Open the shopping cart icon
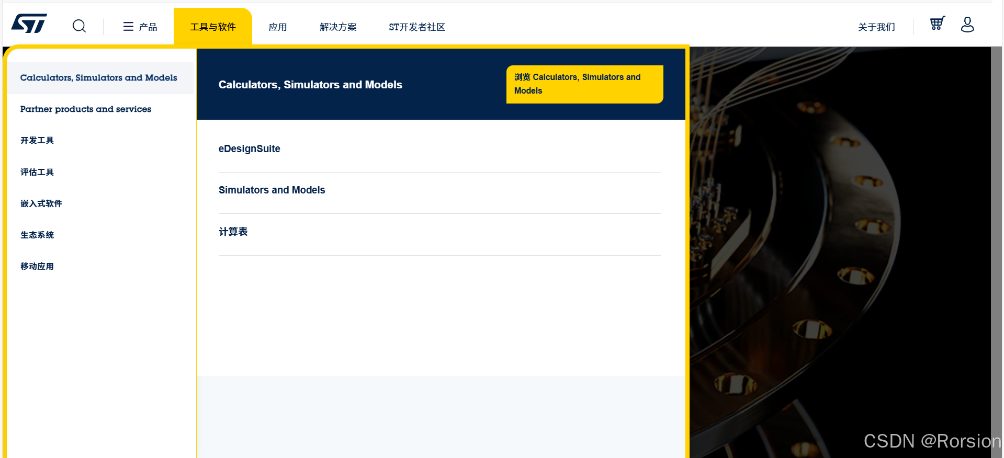Screen dimensions: 1004x458 pyautogui.click(x=937, y=24)
